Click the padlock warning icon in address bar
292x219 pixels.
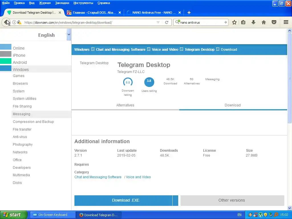19,22
